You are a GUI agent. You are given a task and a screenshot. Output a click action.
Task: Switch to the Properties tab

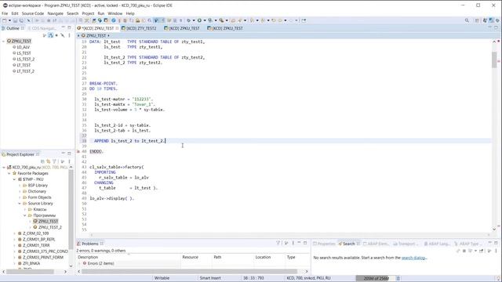point(324,244)
